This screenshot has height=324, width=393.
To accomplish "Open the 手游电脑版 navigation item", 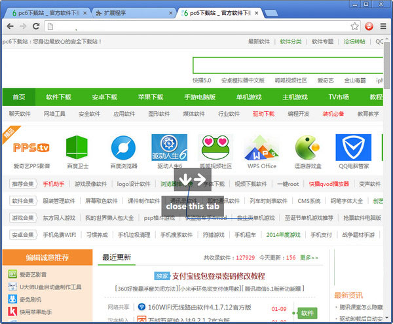I will pos(200,97).
